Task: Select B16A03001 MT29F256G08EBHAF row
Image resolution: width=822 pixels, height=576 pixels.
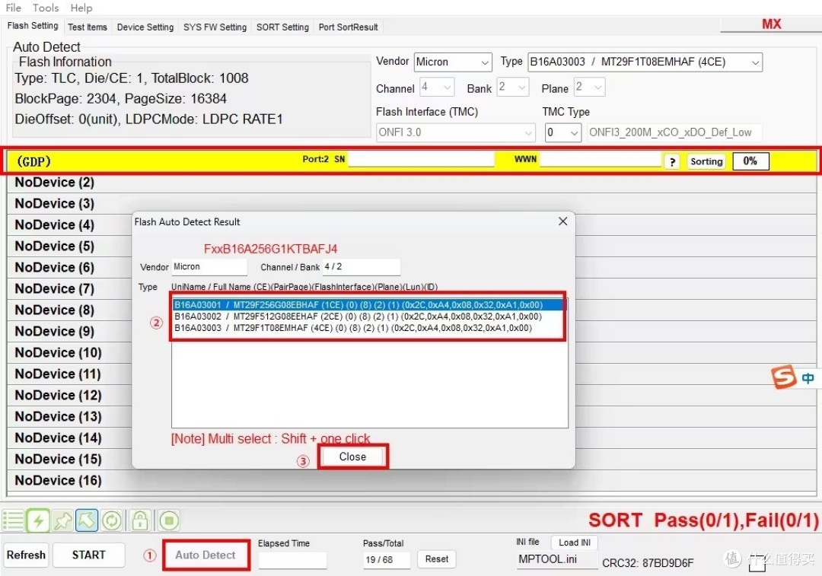Action: [368, 305]
